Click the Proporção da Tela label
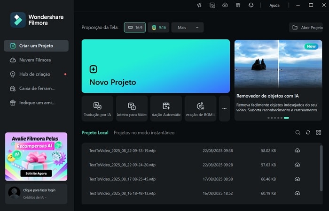 pyautogui.click(x=100, y=27)
